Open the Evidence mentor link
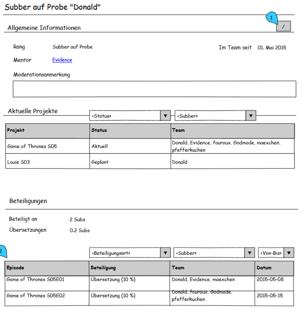The height and width of the screenshot is (330, 308). 62,60
